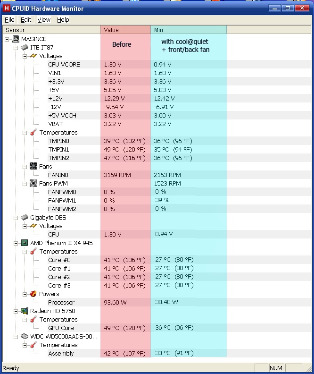Click the Sensor column header
314x374 pixels.
point(51,30)
